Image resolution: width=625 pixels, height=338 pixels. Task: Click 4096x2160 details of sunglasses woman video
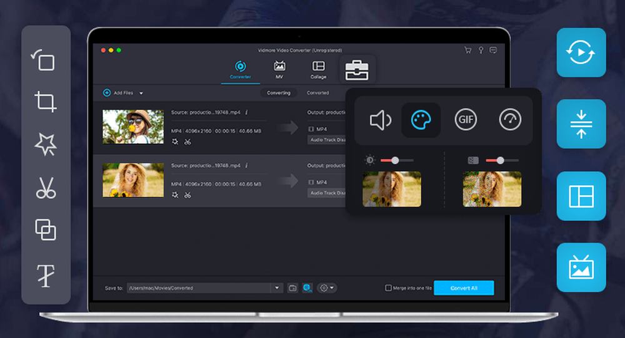(x=199, y=131)
